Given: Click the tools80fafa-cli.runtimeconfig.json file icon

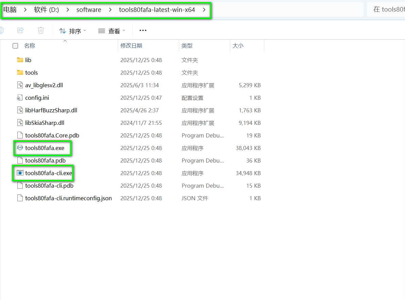Looking at the screenshot, I should pos(20,198).
